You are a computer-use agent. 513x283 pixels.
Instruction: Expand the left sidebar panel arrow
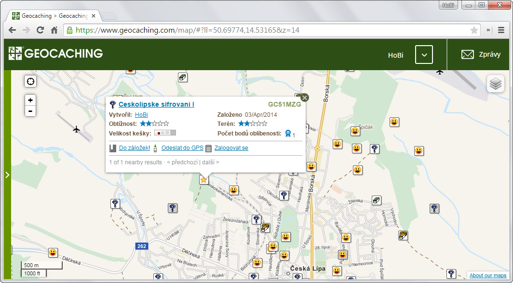point(7,175)
